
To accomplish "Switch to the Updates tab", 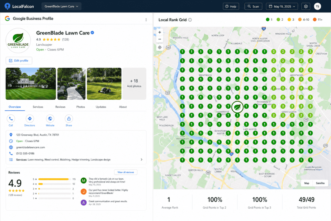I will (x=101, y=107).
